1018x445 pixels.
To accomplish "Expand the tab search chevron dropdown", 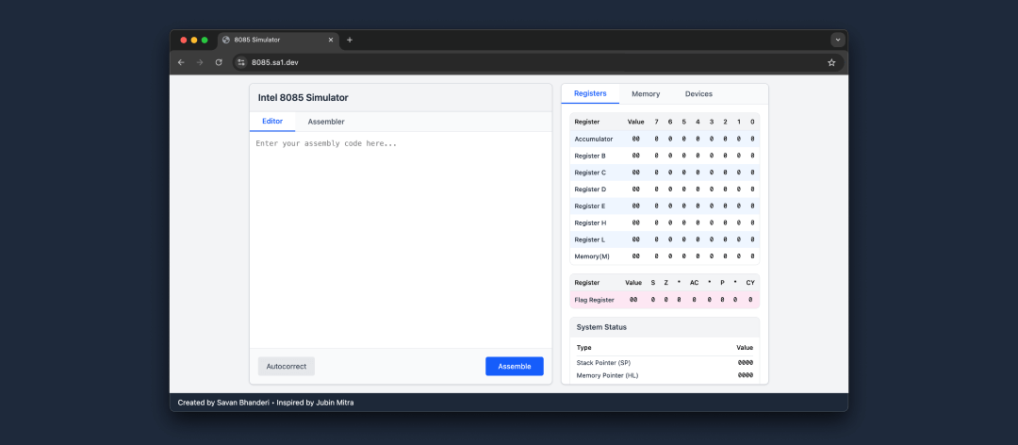I will [x=837, y=40].
